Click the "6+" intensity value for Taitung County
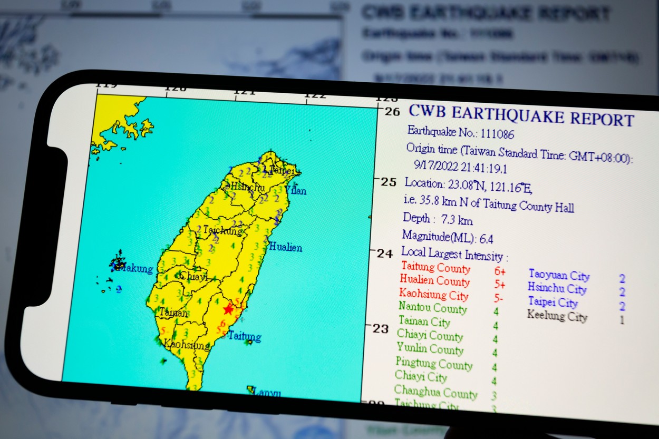The width and height of the screenshot is (659, 439). click(499, 272)
